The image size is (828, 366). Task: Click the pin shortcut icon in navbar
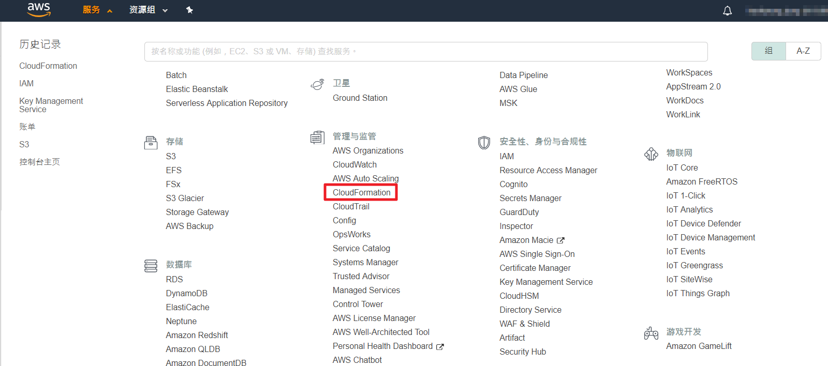click(x=189, y=10)
